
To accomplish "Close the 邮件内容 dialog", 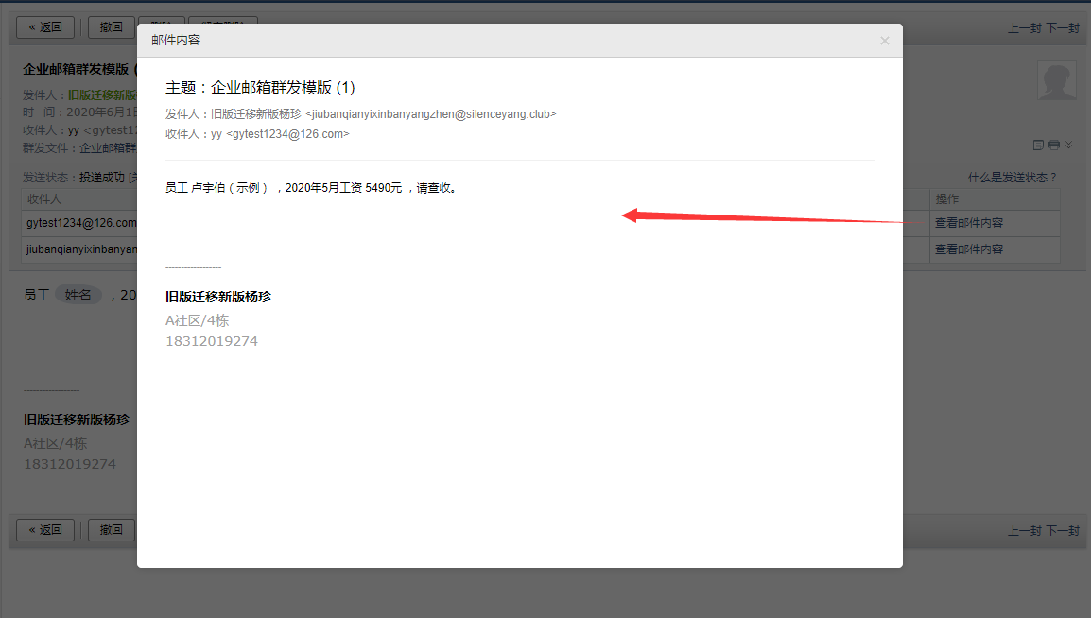I will click(x=884, y=41).
